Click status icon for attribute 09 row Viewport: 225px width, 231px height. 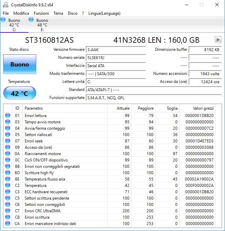click(8, 147)
